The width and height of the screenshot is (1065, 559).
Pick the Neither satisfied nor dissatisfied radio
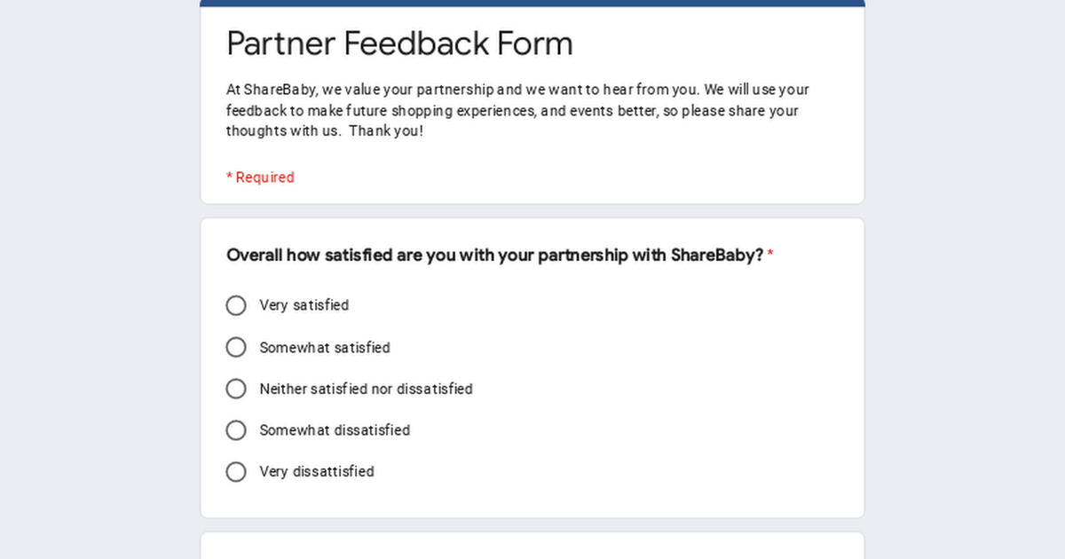tap(236, 389)
